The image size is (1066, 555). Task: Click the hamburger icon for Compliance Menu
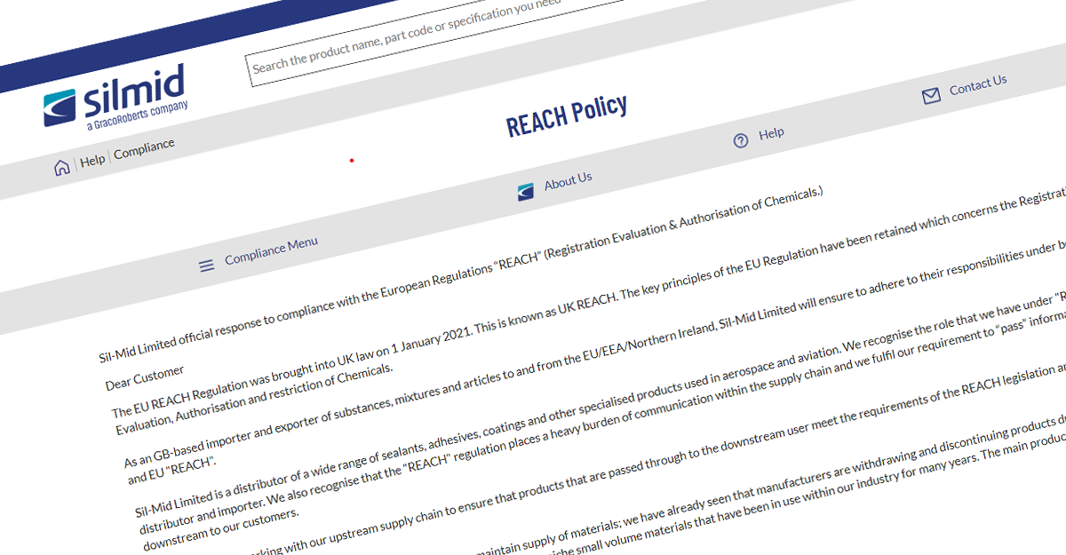tap(207, 266)
